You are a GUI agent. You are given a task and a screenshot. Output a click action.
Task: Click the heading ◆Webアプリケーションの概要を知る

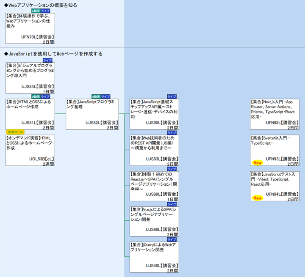pos(41,5)
